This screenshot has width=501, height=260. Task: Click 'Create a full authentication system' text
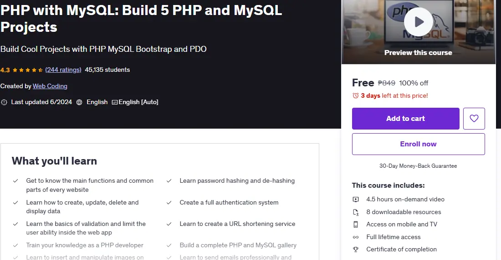229,203
